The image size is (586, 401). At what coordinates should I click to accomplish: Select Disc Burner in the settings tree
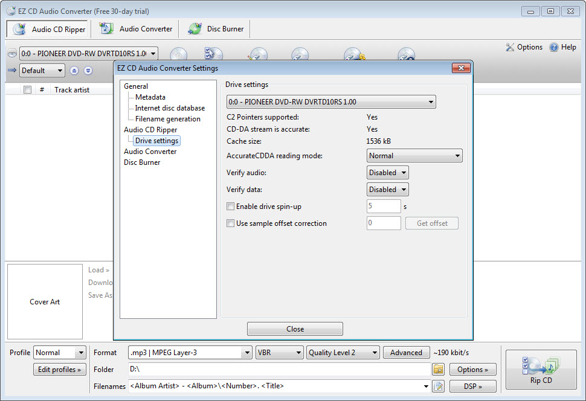pyautogui.click(x=142, y=162)
